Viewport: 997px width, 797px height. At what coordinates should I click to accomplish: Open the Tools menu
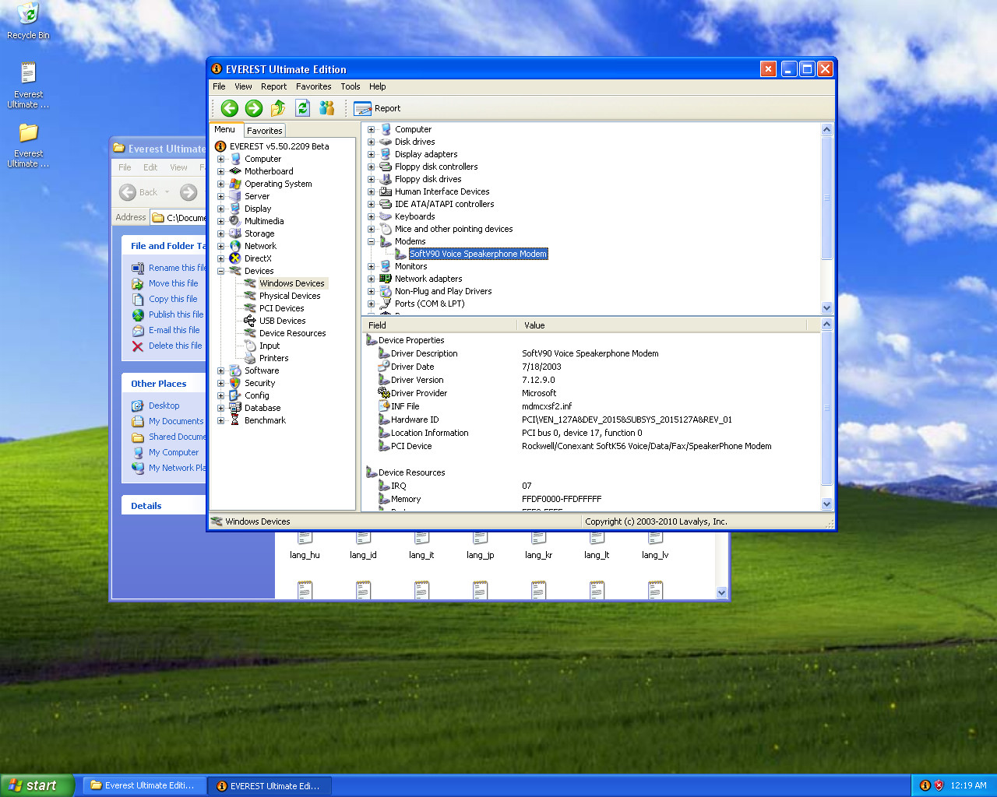point(350,86)
